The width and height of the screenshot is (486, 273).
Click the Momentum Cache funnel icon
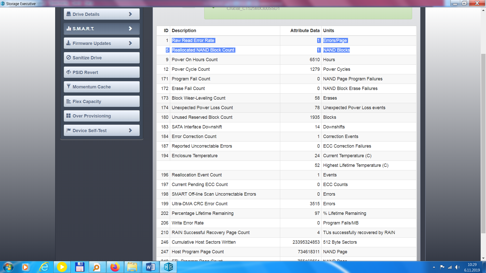68,86
